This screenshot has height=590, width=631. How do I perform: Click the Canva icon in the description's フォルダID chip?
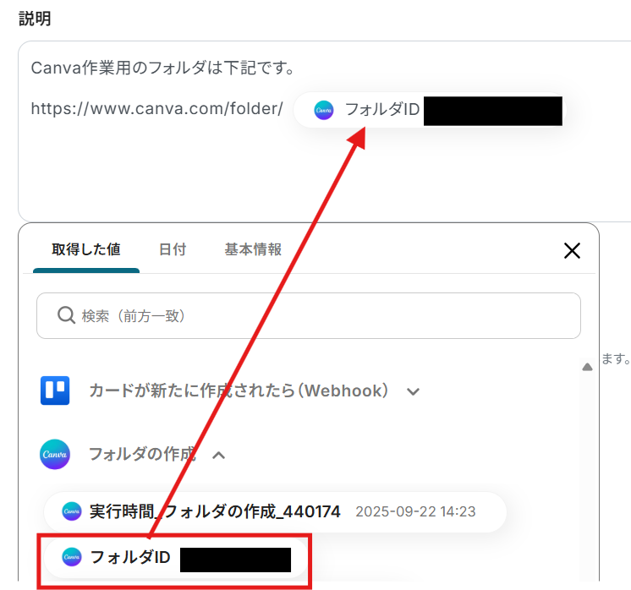[x=324, y=110]
